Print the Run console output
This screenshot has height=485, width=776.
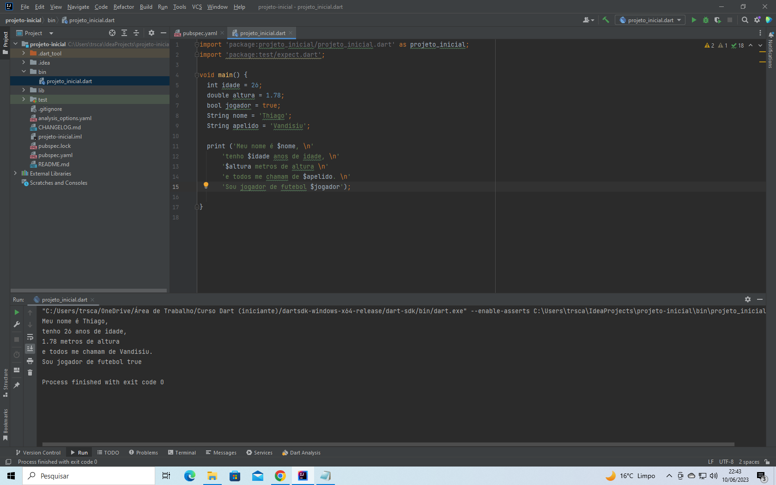(30, 361)
